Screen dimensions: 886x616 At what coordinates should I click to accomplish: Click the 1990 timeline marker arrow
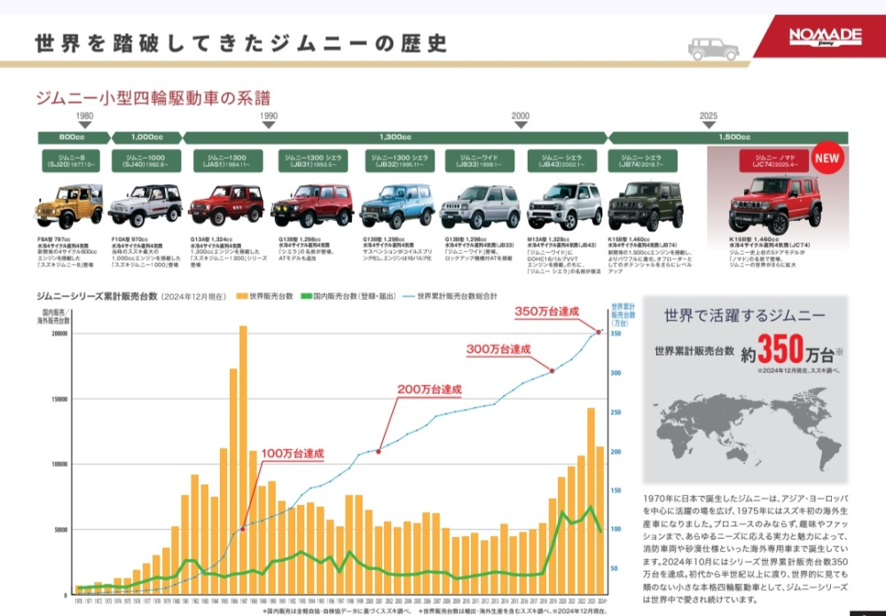pos(269,125)
